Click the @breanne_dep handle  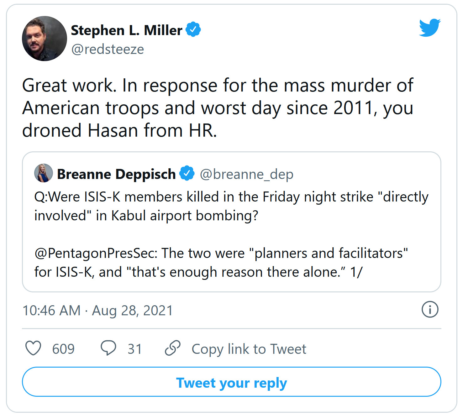[246, 174]
